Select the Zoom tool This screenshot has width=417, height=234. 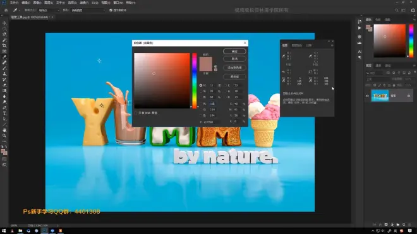(4, 136)
